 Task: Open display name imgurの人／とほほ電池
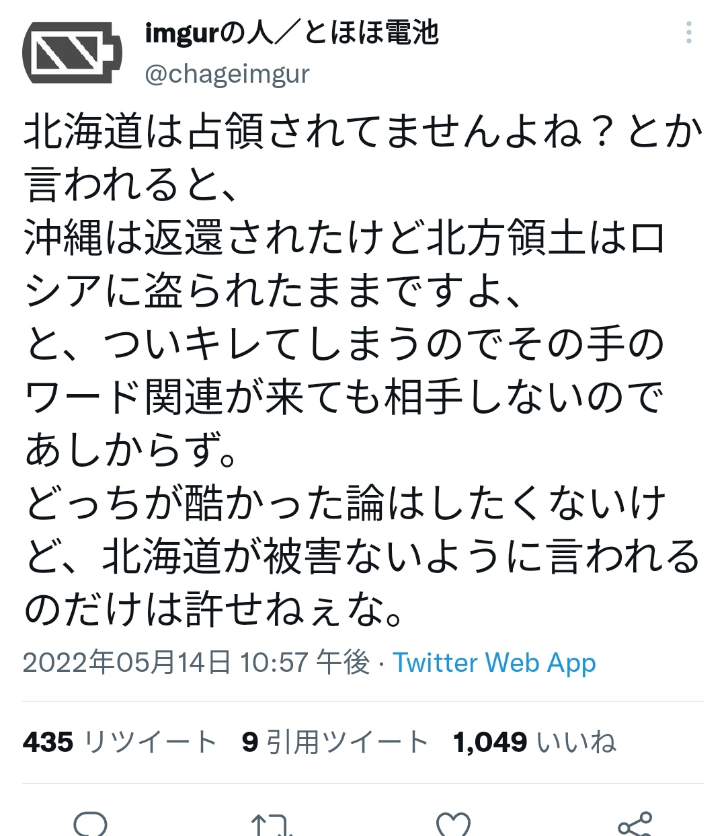pyautogui.click(x=292, y=33)
